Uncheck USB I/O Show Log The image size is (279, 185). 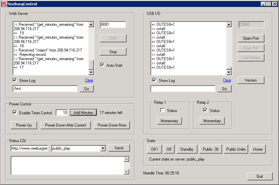point(154,80)
